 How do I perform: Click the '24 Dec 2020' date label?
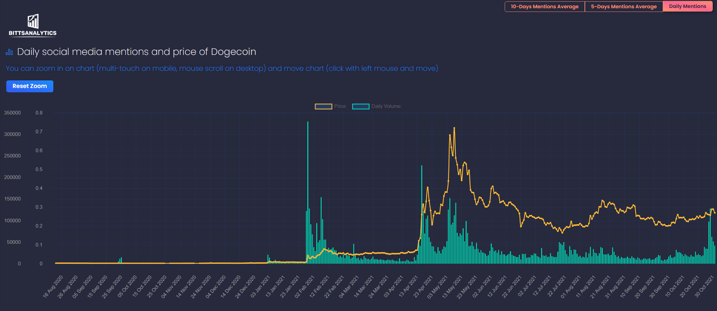tap(245, 287)
